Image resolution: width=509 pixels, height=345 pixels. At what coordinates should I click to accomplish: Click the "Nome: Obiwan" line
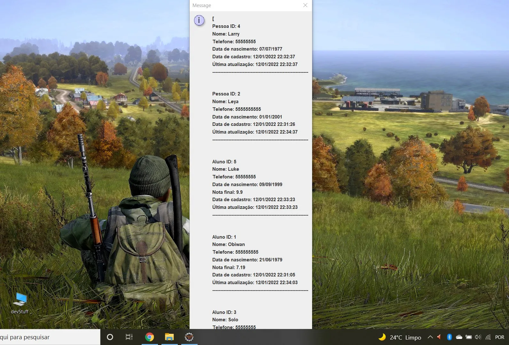[229, 244]
